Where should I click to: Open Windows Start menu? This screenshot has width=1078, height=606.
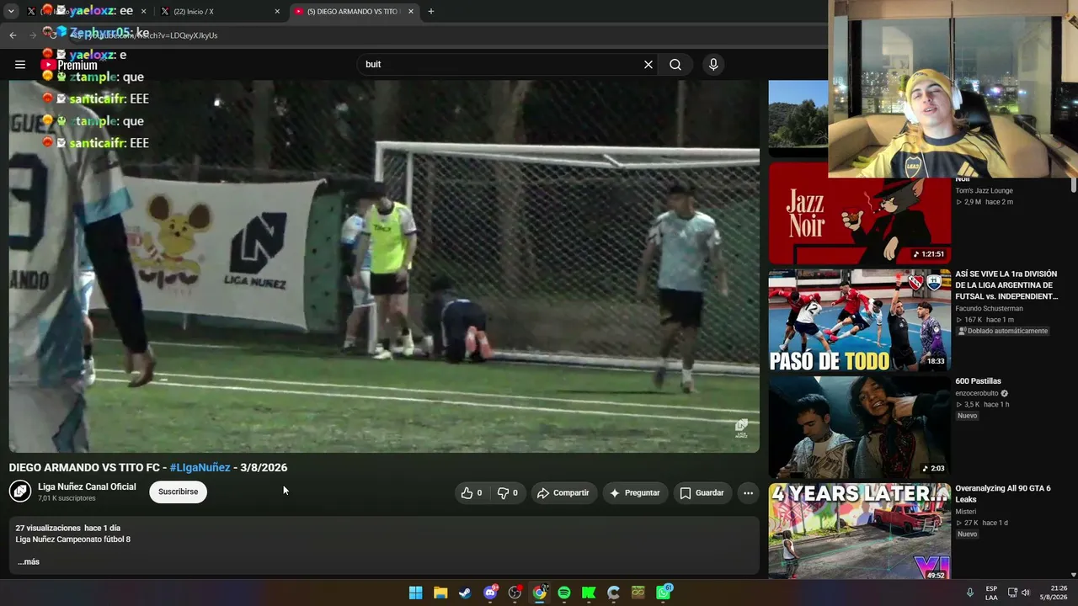(x=416, y=593)
